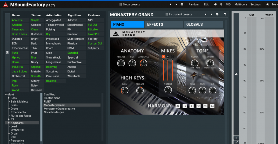Viewport: 278px width, 144px height.
Task: Toggle mike A button
Action: coord(163,56)
